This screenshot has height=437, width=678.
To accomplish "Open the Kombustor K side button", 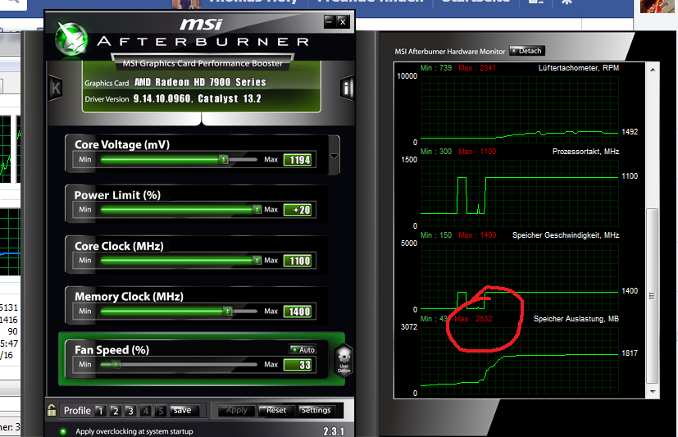I will click(56, 89).
